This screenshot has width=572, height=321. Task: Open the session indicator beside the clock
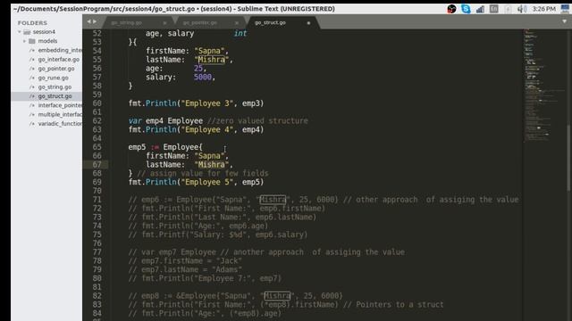[x=565, y=9]
